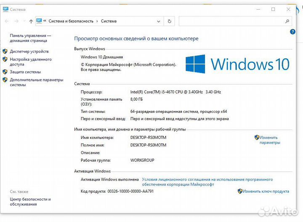Click the search magnifier icon
The width and height of the screenshot is (303, 222).
coord(287,21)
